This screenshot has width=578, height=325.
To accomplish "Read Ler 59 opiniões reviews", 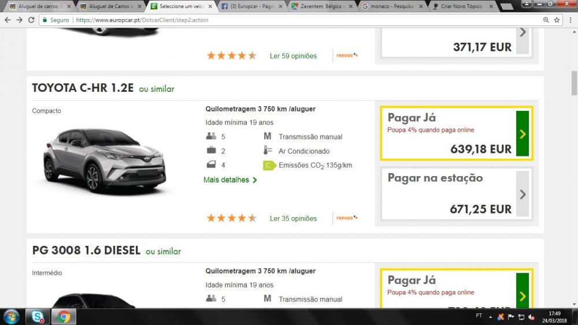I will pyautogui.click(x=293, y=56).
